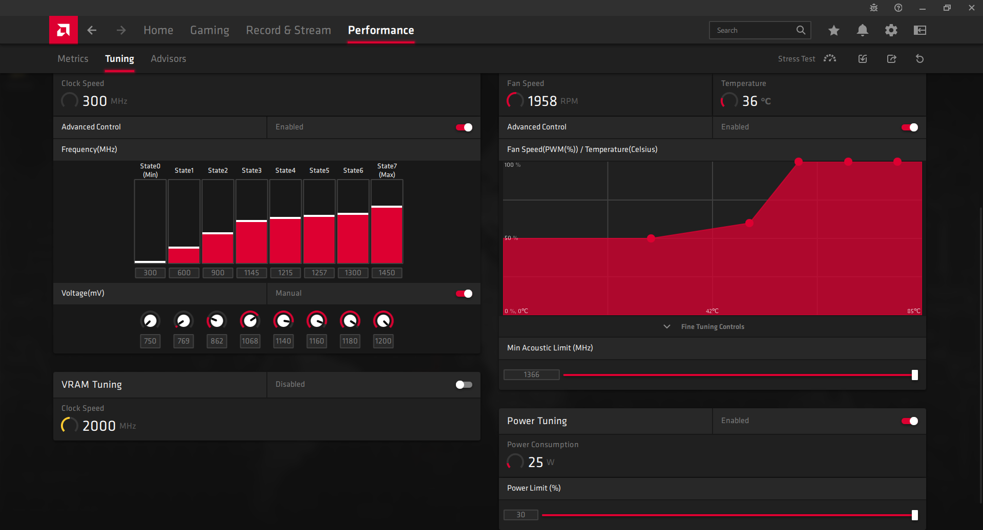
Task: Click the State0 voltage knob
Action: tap(150, 321)
